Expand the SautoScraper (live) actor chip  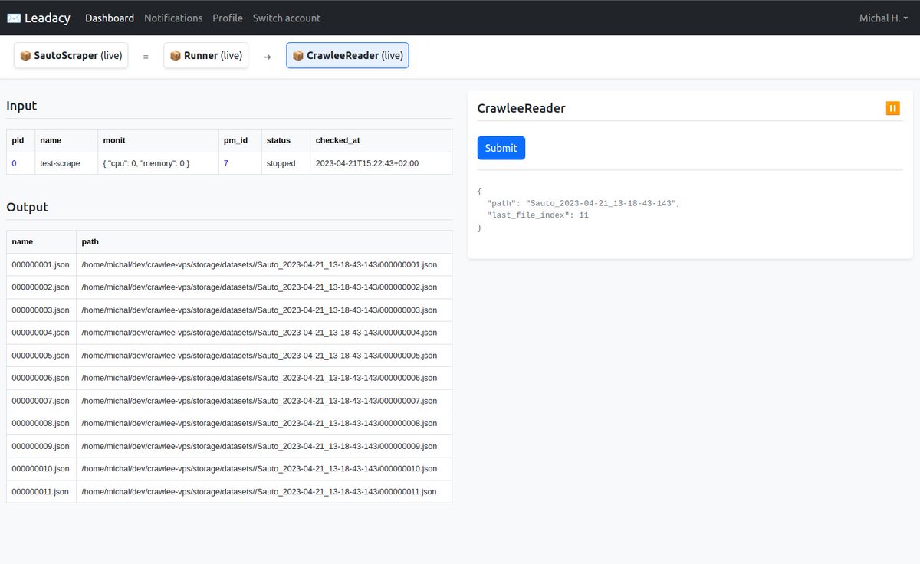[x=71, y=55]
